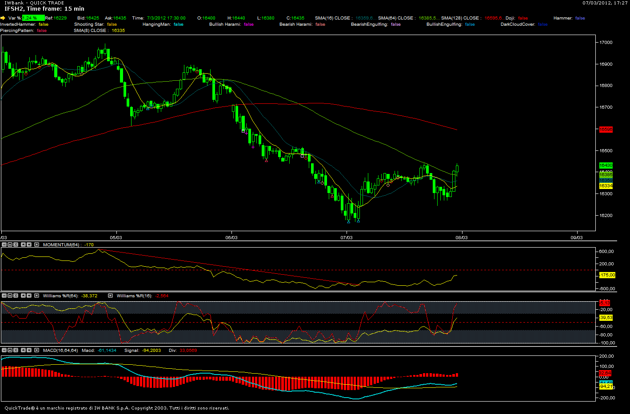Click the High price H:16440

(x=235, y=18)
